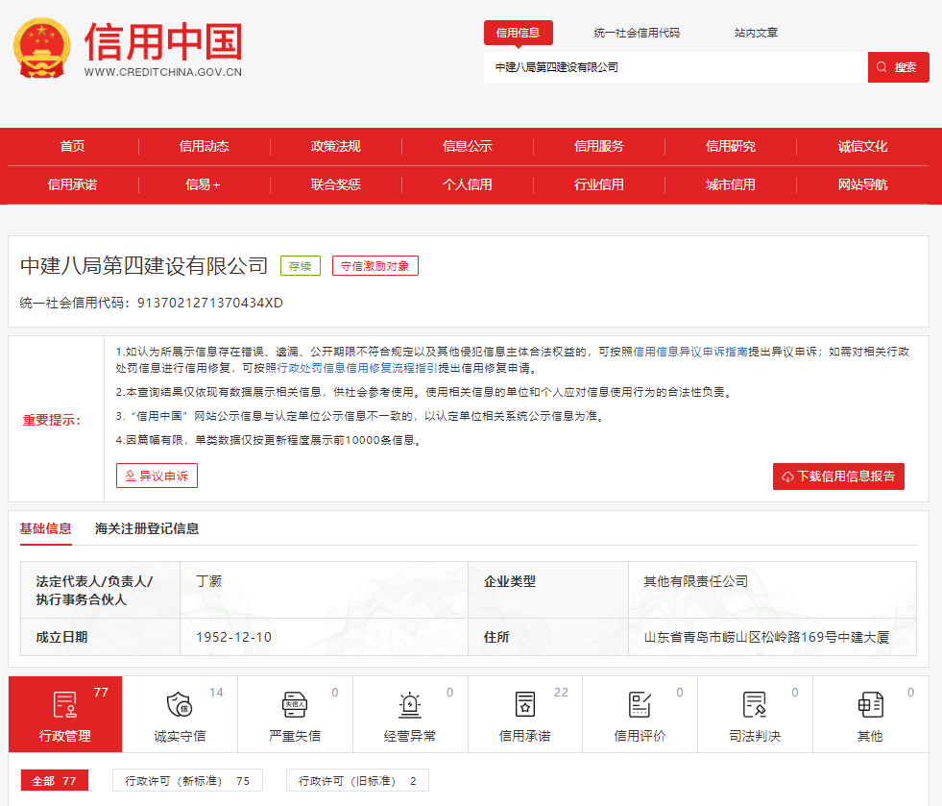Click the magnifier icon in search button
Image resolution: width=942 pixels, height=806 pixels.
[882, 66]
